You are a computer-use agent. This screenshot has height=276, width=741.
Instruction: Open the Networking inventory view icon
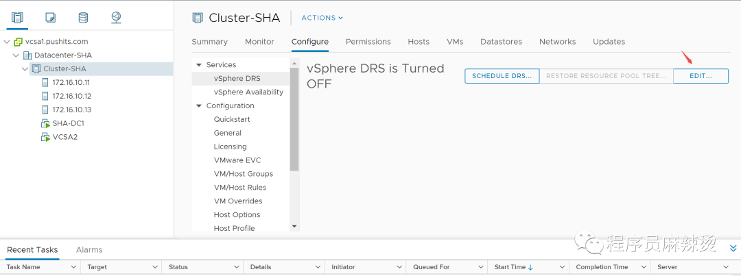click(115, 18)
